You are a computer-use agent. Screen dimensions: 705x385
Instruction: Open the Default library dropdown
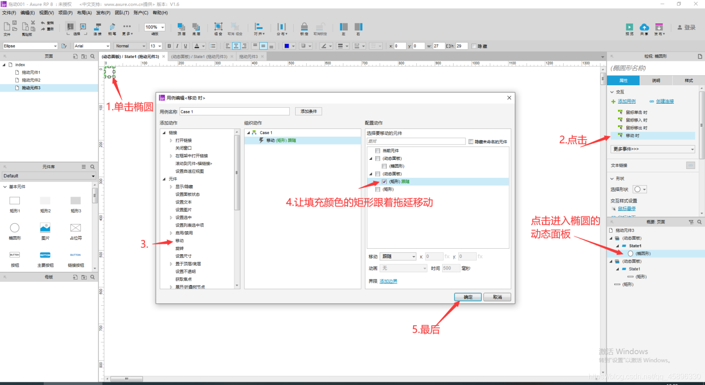tap(48, 176)
